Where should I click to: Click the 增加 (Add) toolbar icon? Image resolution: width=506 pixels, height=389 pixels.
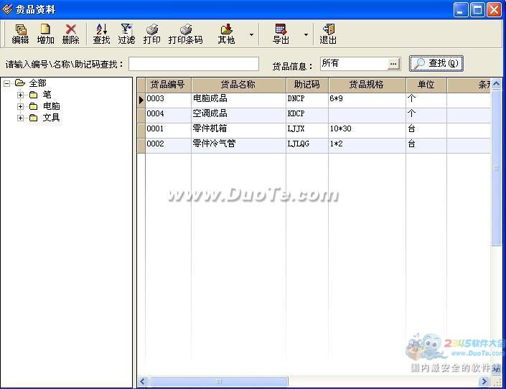pyautogui.click(x=45, y=34)
